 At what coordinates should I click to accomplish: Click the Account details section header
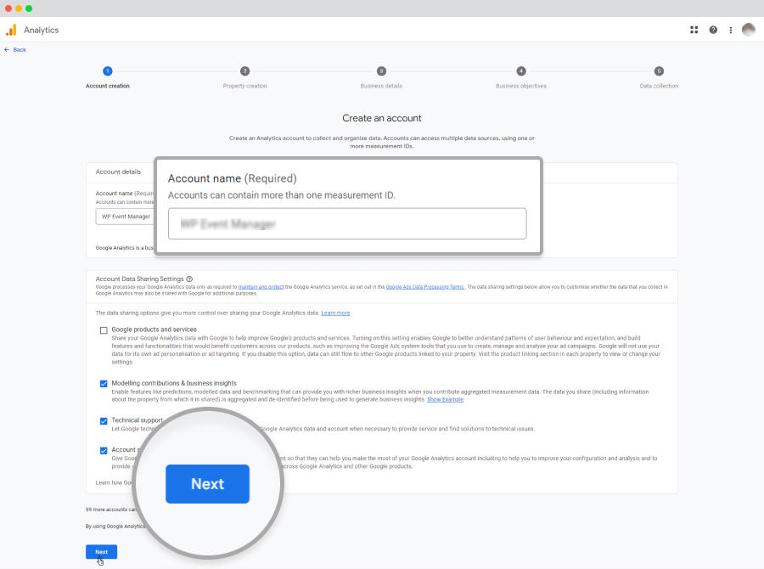click(x=118, y=172)
